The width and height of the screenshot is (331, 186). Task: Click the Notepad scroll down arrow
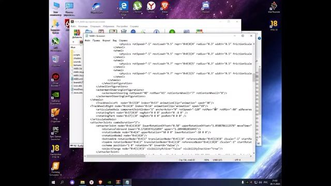pos(254,153)
